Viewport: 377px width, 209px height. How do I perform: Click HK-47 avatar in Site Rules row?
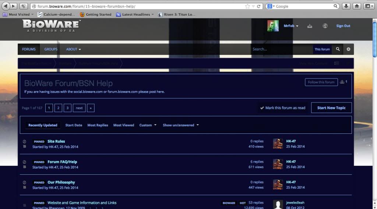tap(278, 143)
